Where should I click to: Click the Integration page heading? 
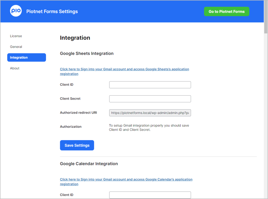click(75, 38)
